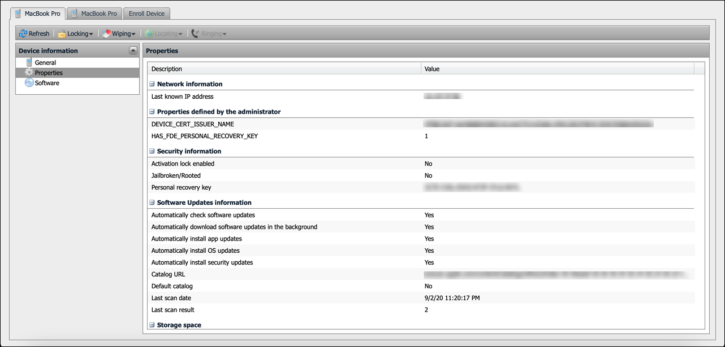This screenshot has height=347, width=725.
Task: Sort by the Description column header
Action: pos(283,69)
